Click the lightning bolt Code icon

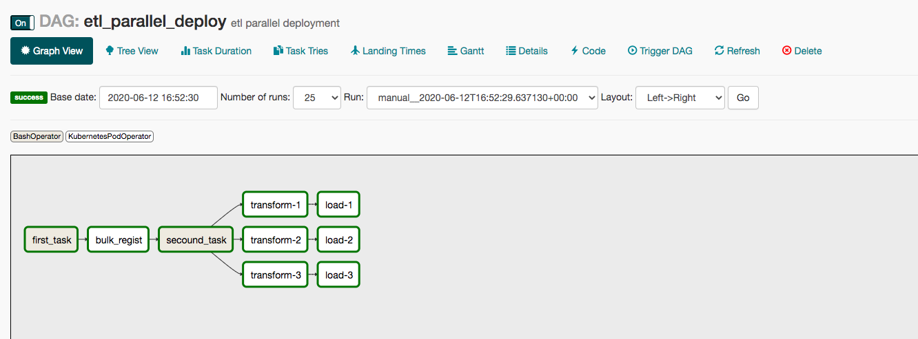(574, 51)
